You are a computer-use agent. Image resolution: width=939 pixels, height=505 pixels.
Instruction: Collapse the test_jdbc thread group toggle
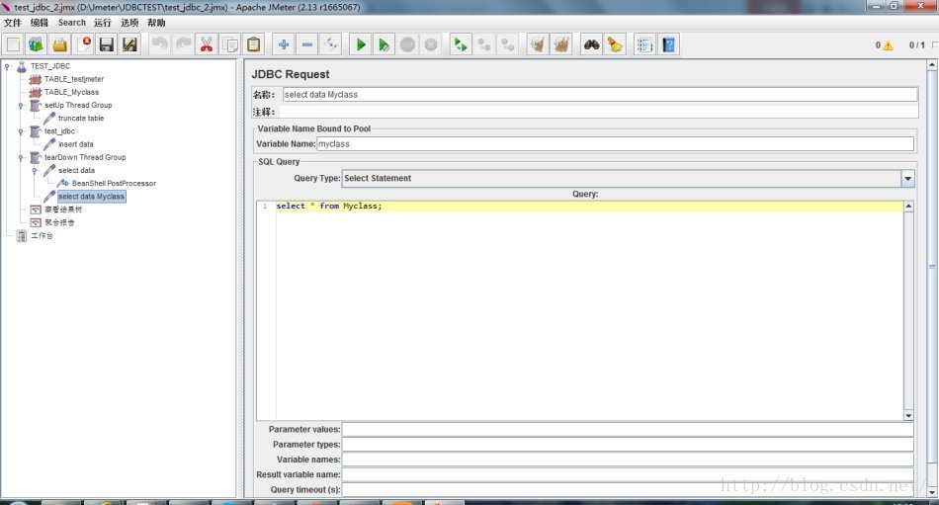tap(21, 131)
